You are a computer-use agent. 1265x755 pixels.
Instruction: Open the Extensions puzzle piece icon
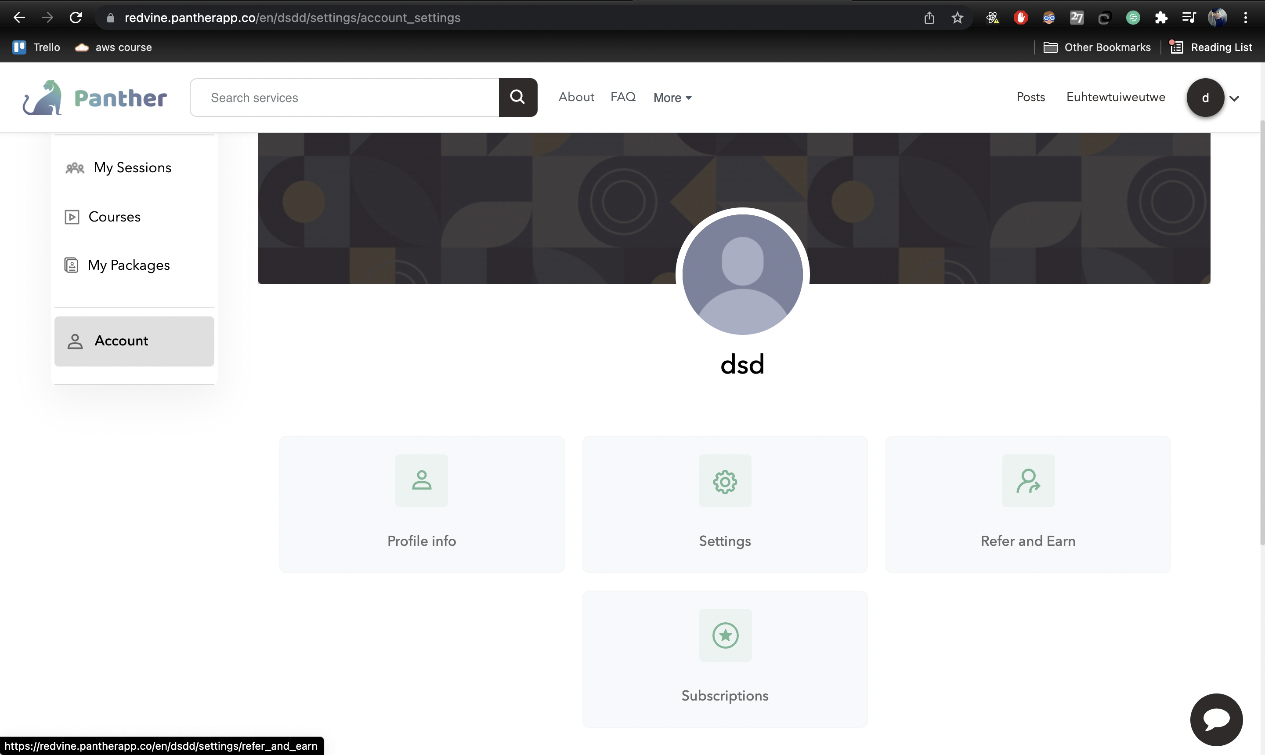[1161, 18]
